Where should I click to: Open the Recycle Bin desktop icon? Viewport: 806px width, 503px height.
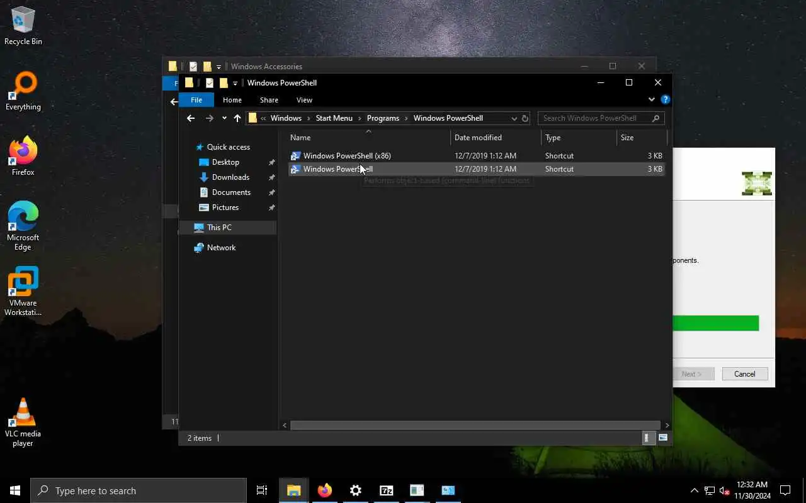[23, 26]
